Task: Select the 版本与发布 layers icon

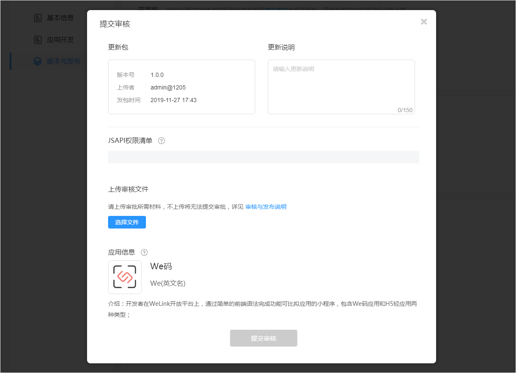Action: pos(37,61)
